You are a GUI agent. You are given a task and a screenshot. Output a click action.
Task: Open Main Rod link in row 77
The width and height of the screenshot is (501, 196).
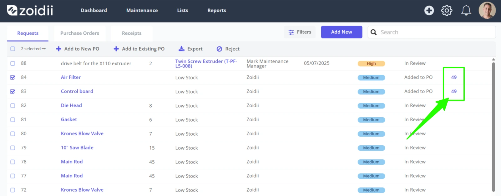[x=72, y=176]
